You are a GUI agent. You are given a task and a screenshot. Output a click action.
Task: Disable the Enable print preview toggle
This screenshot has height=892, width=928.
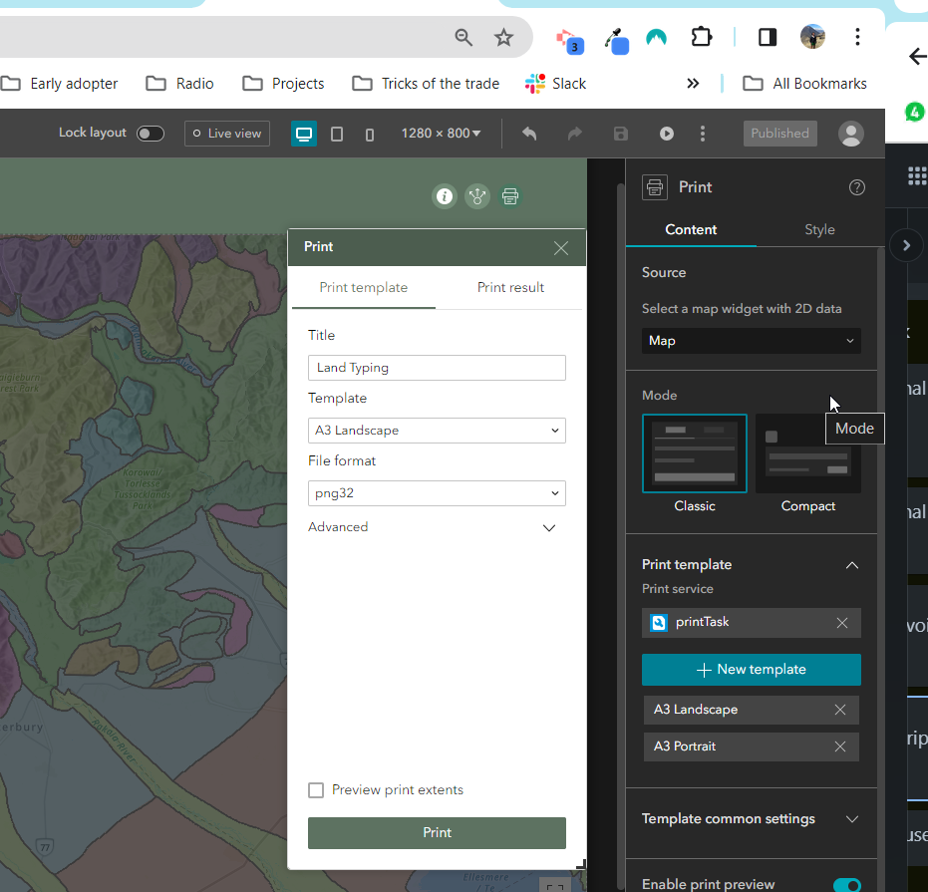tap(846, 884)
